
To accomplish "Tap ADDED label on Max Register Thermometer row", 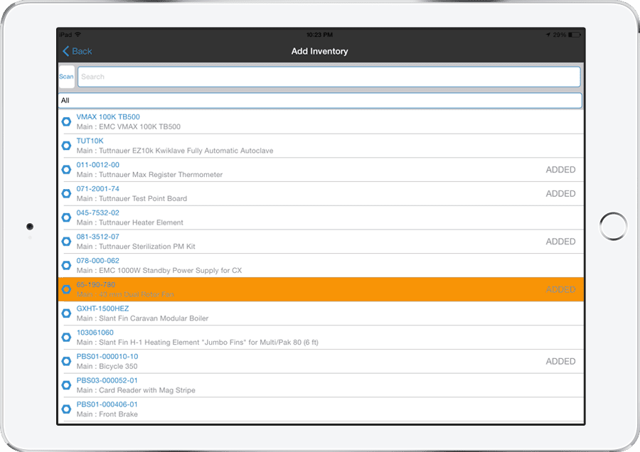I will point(561,170).
